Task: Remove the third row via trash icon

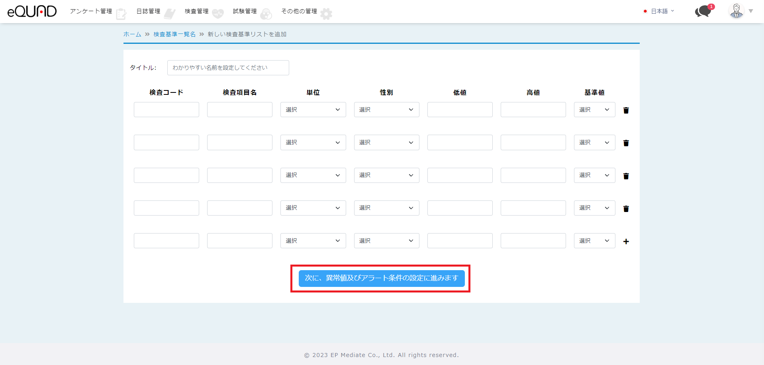Action: pos(626,176)
